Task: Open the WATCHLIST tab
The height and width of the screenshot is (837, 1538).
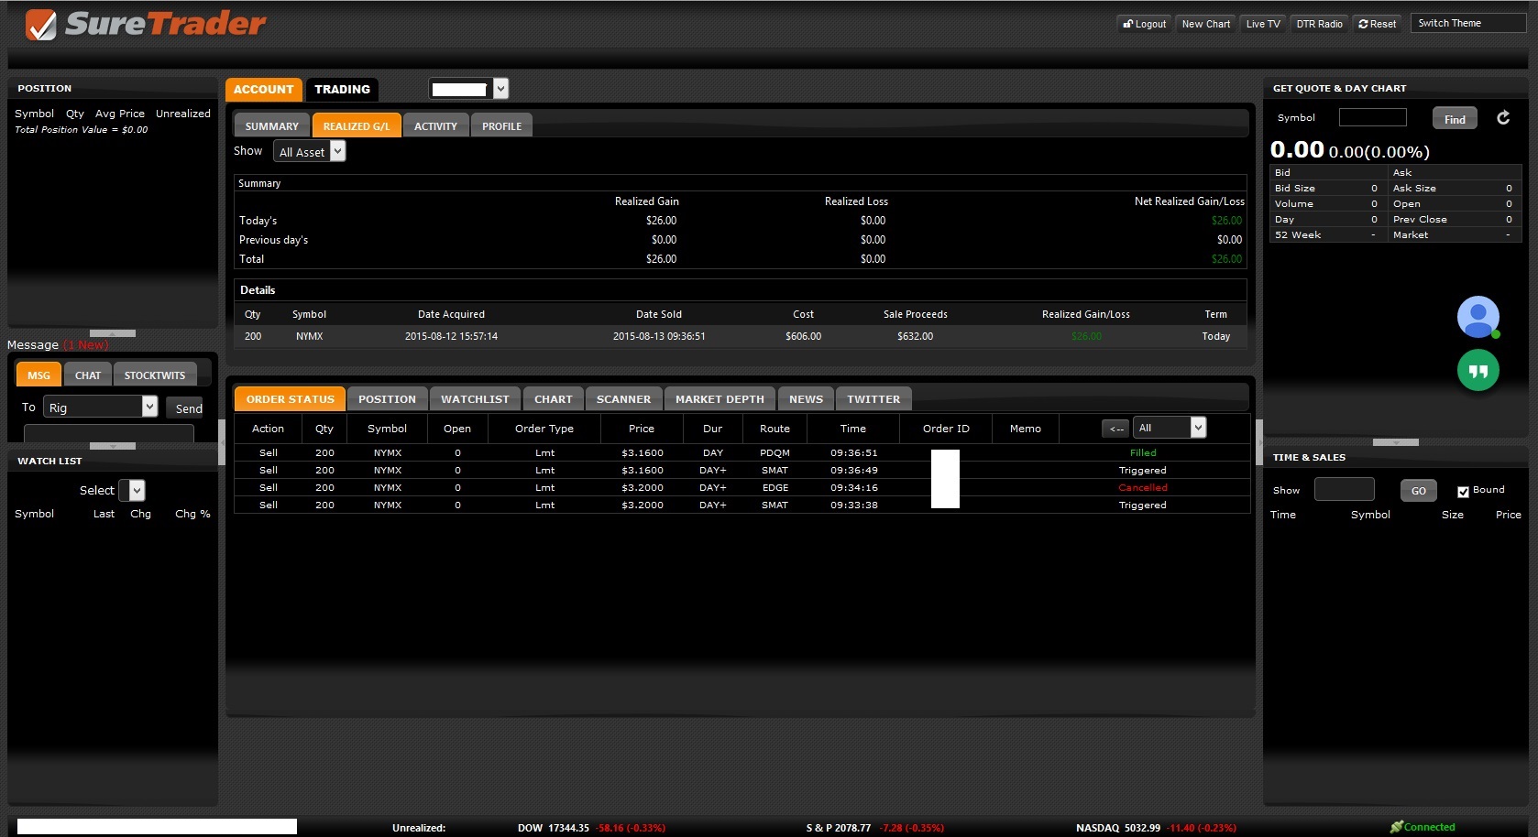Action: [x=475, y=398]
